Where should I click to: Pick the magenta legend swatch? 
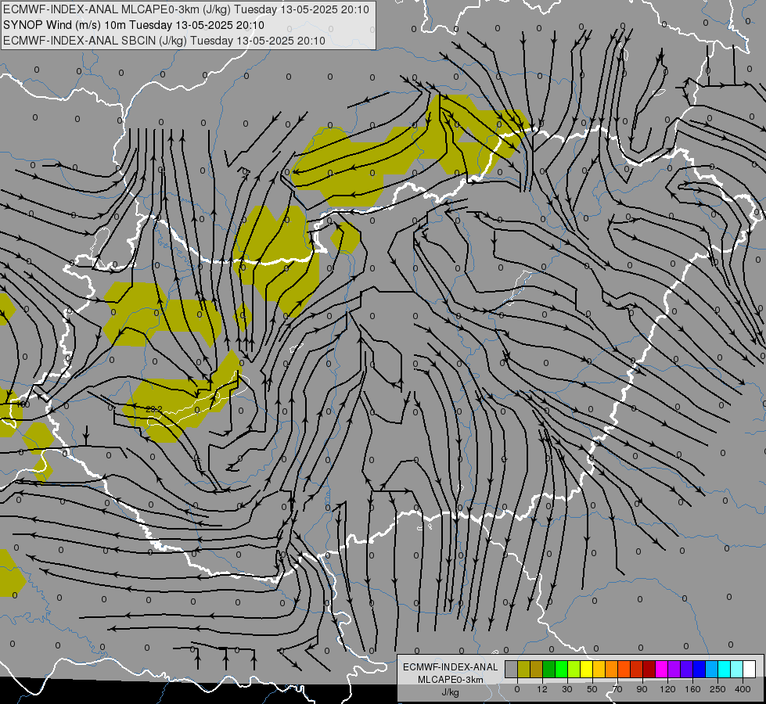click(x=662, y=669)
